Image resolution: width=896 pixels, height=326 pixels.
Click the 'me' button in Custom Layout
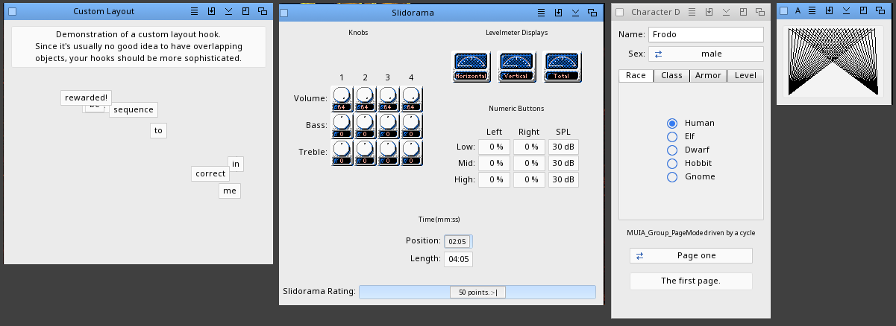(x=230, y=191)
